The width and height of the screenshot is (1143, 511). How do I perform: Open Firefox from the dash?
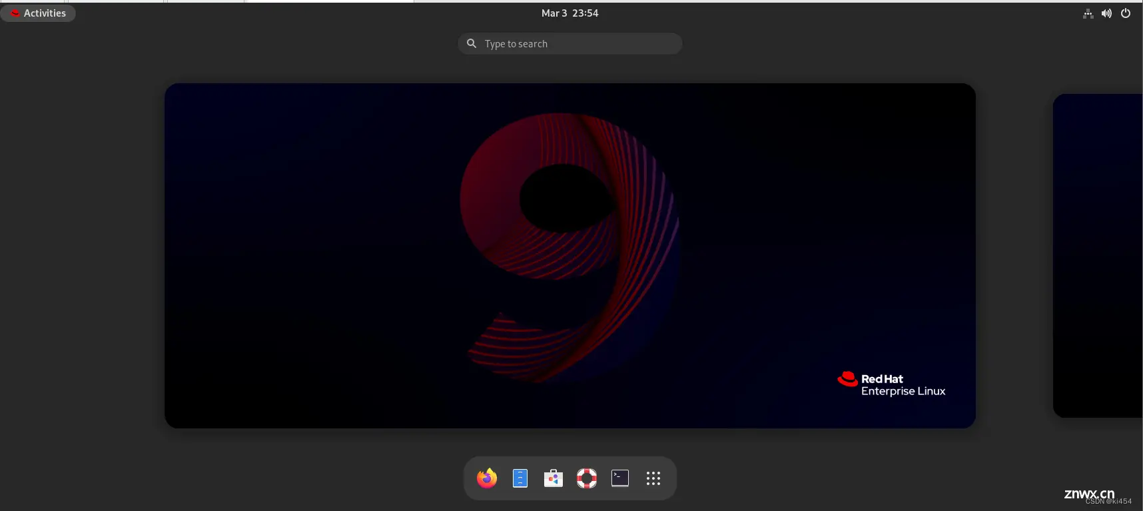coord(487,478)
